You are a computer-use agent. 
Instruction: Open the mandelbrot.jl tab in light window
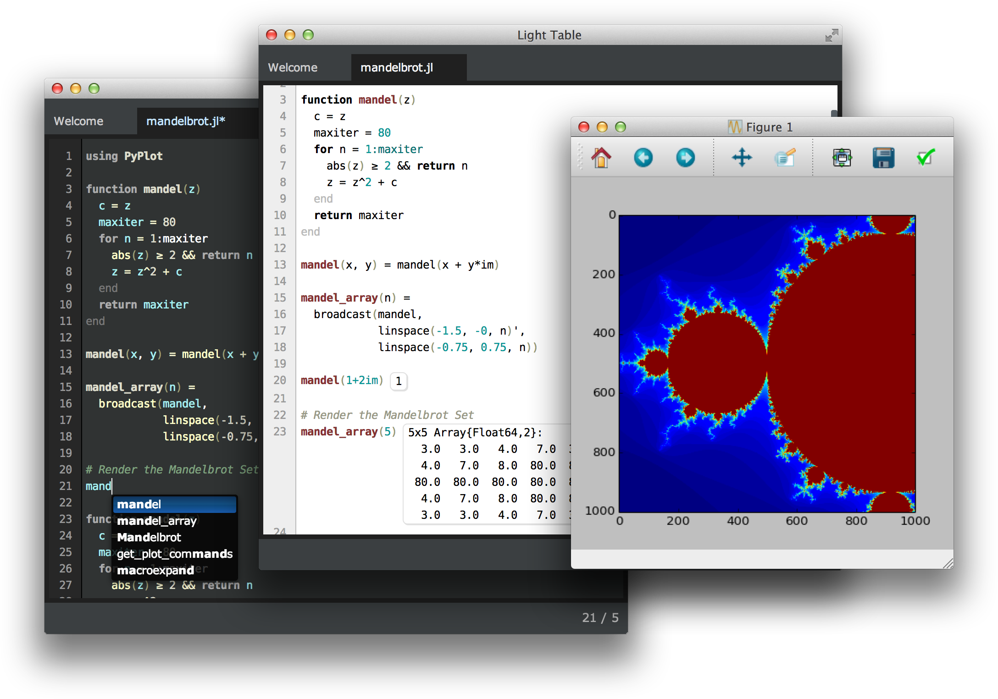point(397,68)
